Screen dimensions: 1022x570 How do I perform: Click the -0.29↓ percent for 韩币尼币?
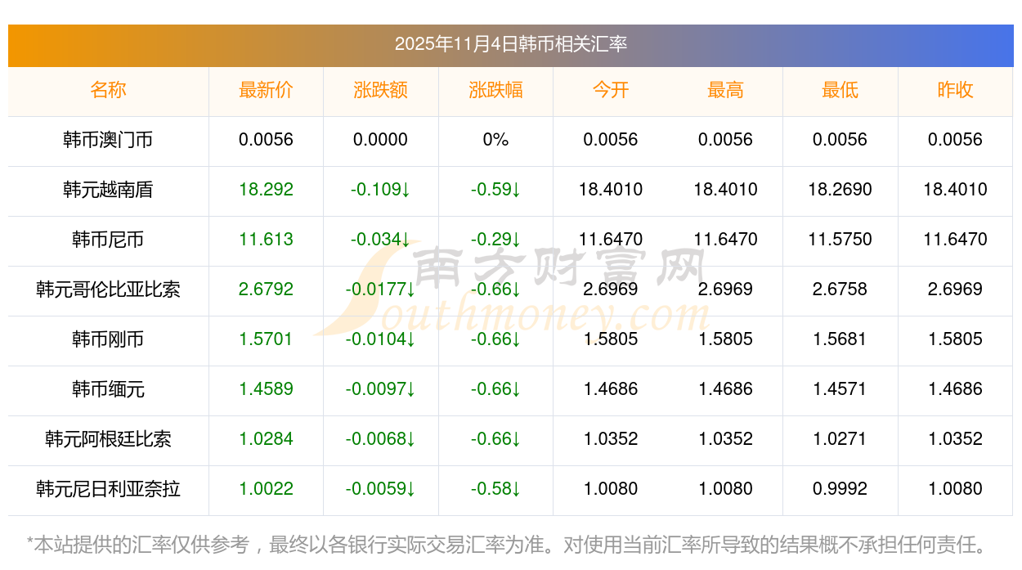click(495, 240)
